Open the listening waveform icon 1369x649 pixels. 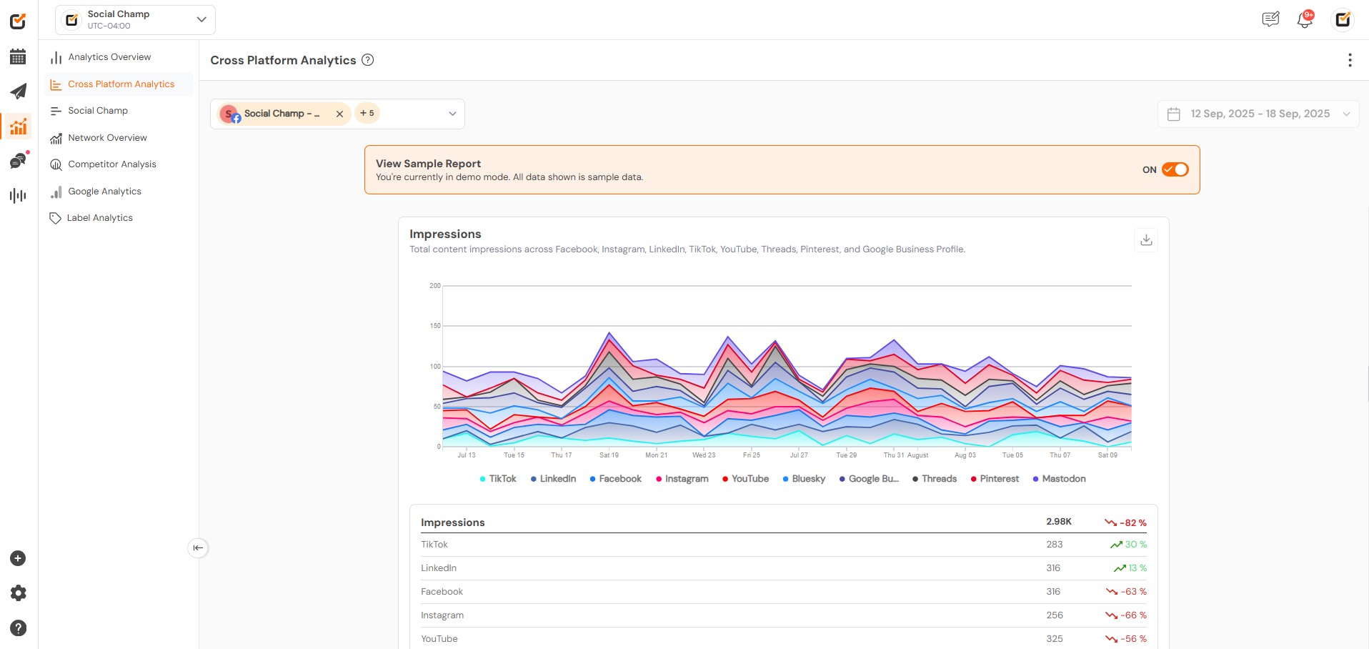tap(18, 196)
